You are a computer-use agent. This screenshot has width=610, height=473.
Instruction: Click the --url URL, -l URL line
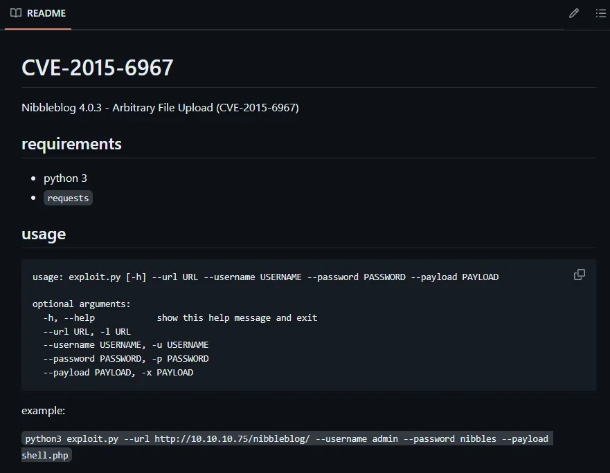tap(87, 331)
